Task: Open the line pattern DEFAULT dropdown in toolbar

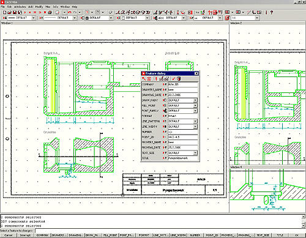Action: click(x=75, y=18)
